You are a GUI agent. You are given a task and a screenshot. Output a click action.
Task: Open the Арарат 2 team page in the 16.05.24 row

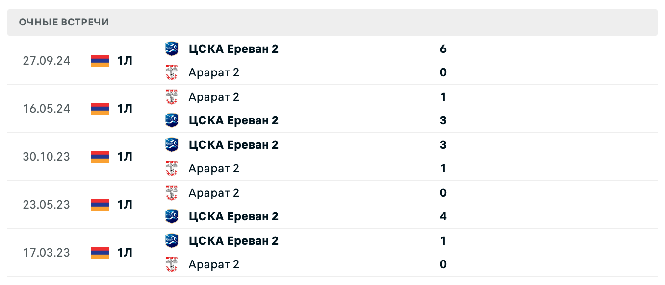pyautogui.click(x=214, y=97)
